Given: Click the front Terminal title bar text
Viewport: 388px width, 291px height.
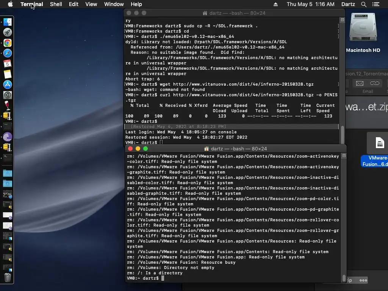Looking at the screenshot, I should click(x=239, y=149).
